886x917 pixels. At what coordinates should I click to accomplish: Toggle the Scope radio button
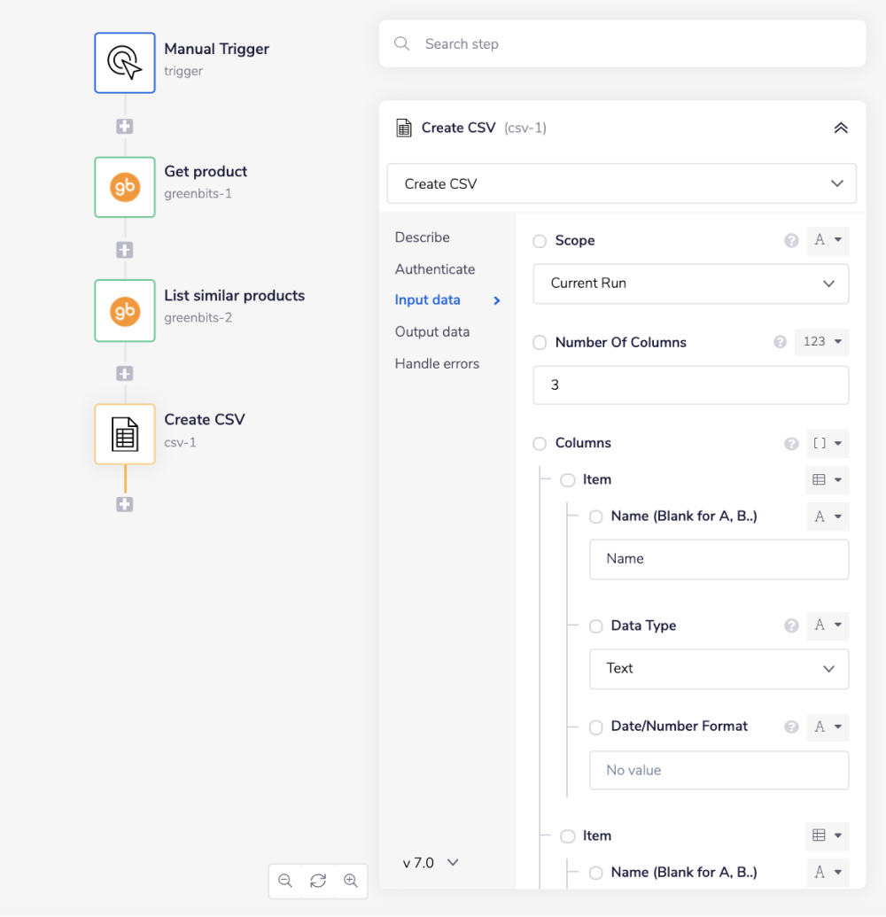[x=540, y=241]
